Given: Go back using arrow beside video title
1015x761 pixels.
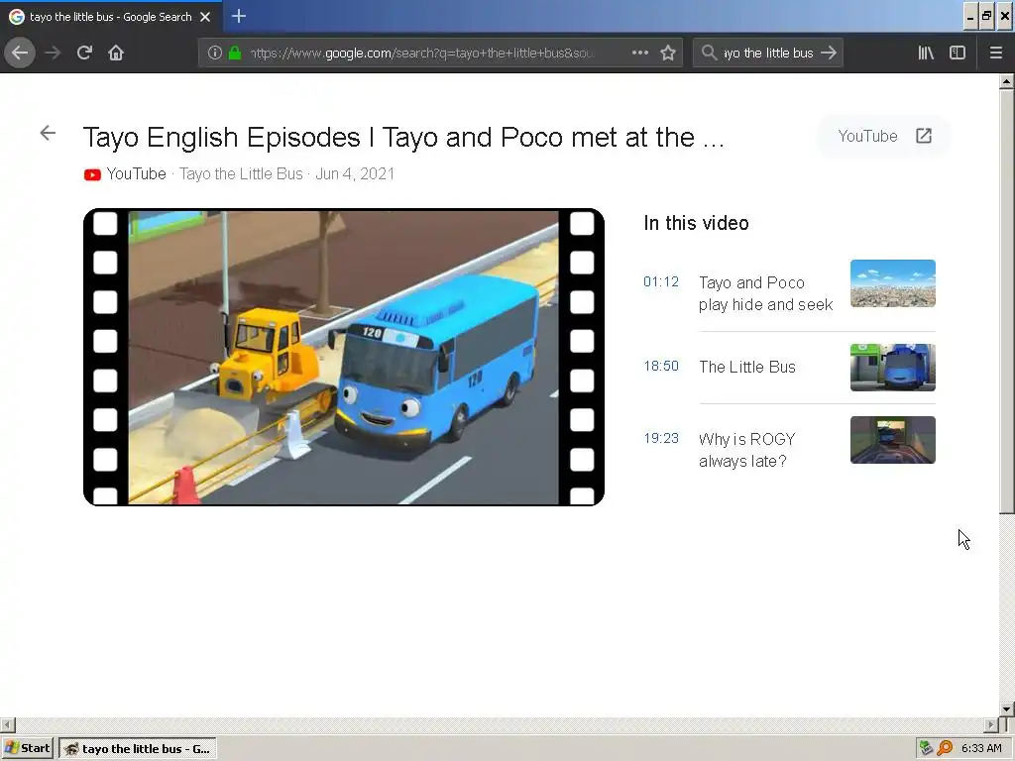Looking at the screenshot, I should 48,134.
